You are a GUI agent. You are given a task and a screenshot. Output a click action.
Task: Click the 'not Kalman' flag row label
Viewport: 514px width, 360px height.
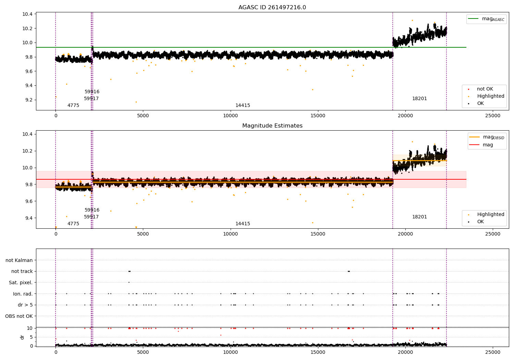19,260
